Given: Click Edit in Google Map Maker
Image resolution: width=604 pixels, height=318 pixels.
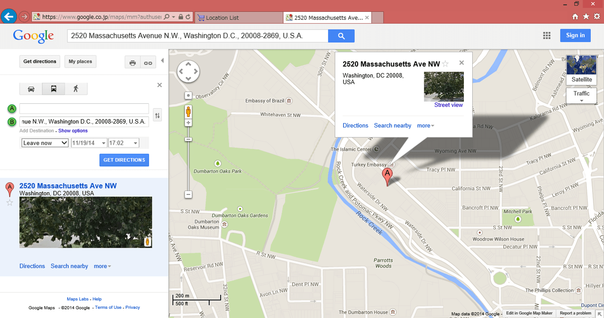Looking at the screenshot, I should pos(529,314).
